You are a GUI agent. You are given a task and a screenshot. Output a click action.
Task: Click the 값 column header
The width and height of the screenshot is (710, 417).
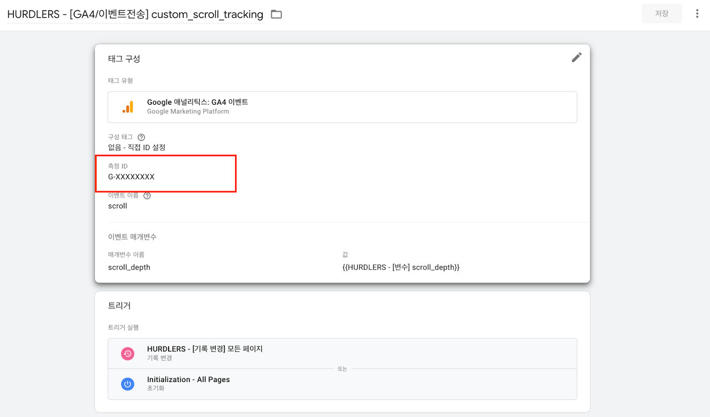click(x=345, y=255)
